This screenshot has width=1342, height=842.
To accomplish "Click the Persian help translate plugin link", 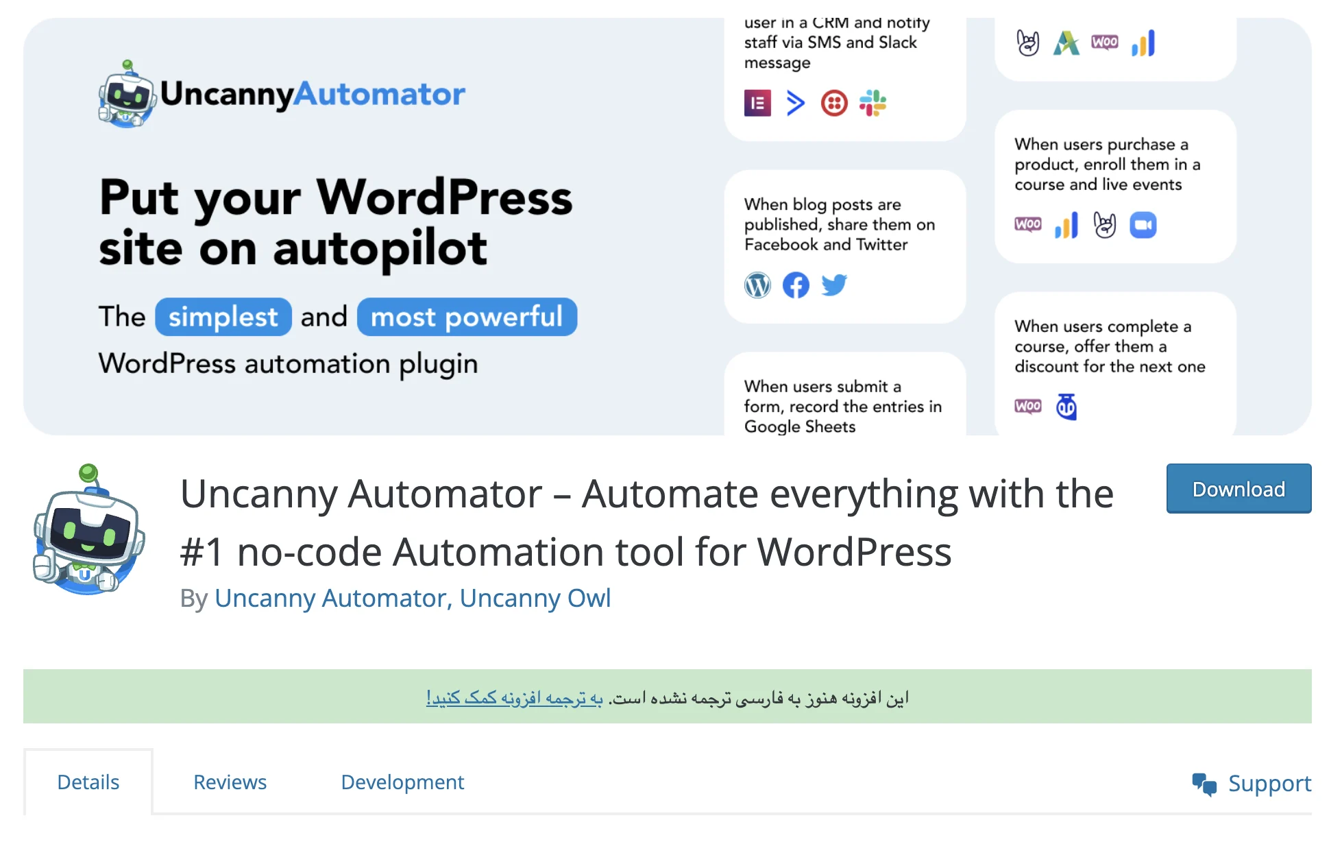I will click(x=514, y=697).
